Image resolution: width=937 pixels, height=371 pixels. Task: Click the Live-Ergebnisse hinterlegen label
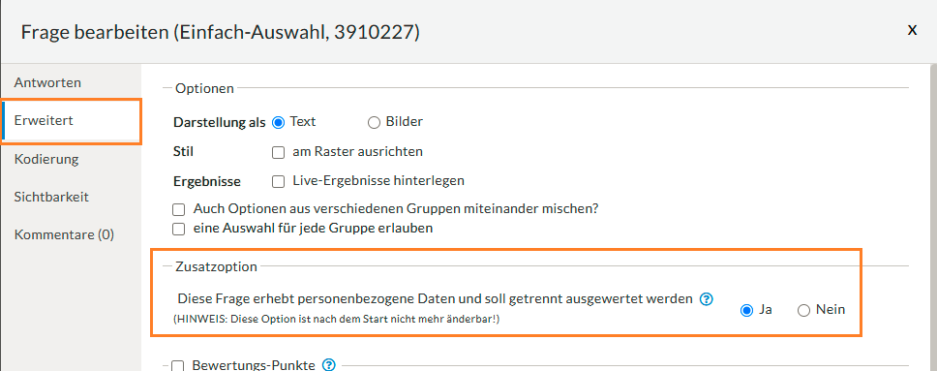tap(378, 180)
